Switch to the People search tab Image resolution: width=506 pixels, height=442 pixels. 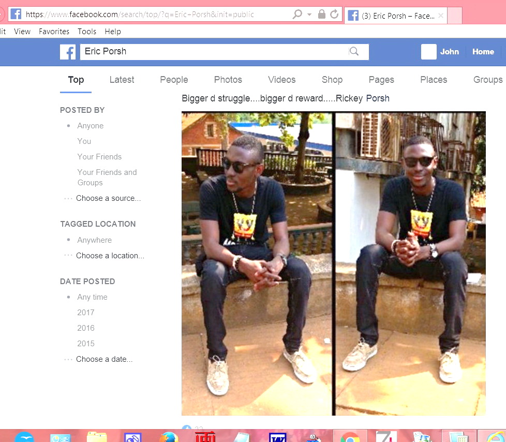click(x=174, y=80)
